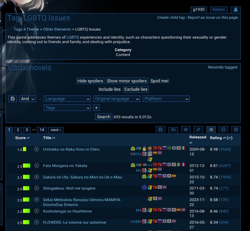This screenshot has width=250, height=231.
Task: Open the g1930 tab
Action: (x=199, y=10)
